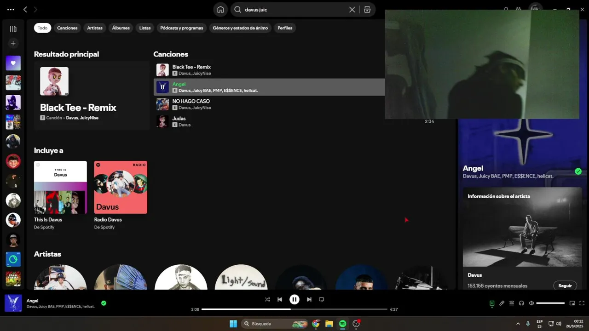Click Davus artist name in the artist info card
Viewport: 589px width, 331px height.
[475, 275]
